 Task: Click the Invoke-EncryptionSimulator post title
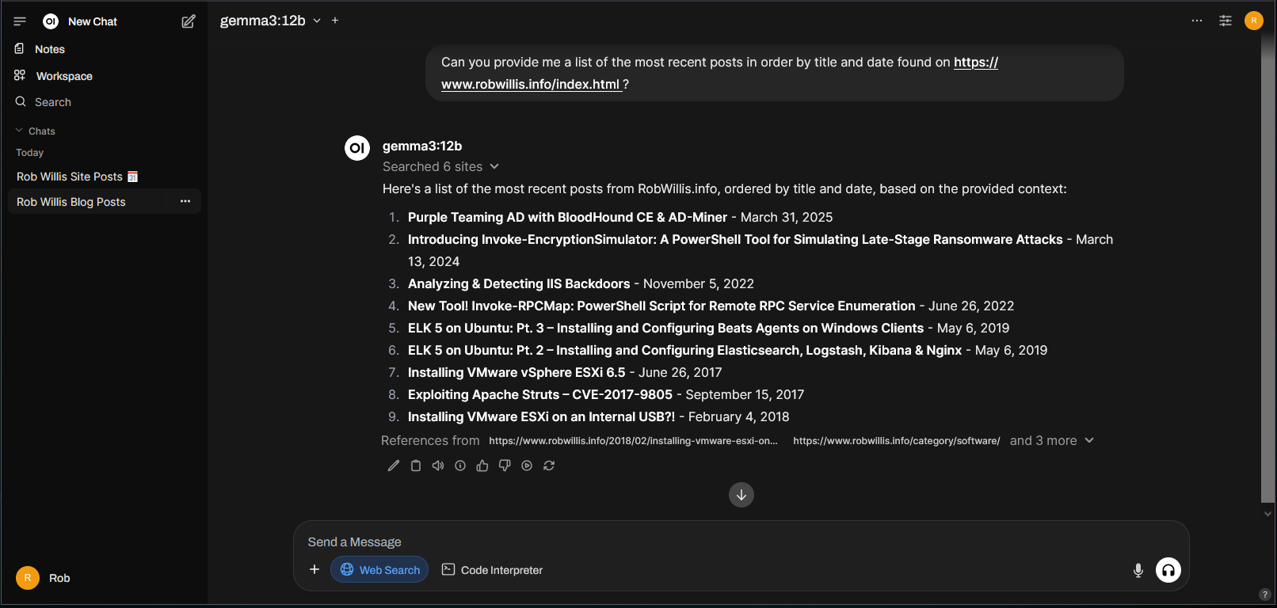point(735,239)
